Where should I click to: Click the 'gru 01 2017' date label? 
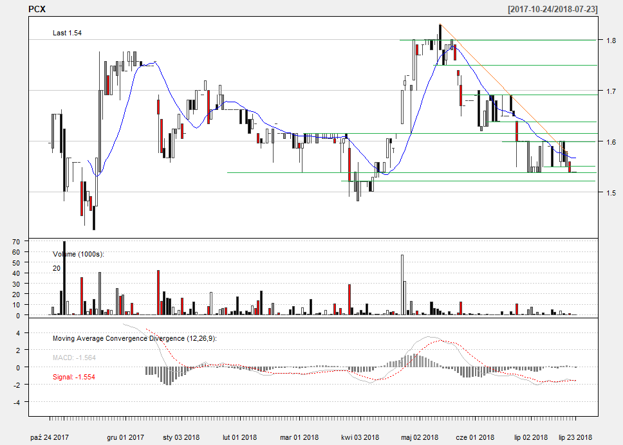[126, 437]
